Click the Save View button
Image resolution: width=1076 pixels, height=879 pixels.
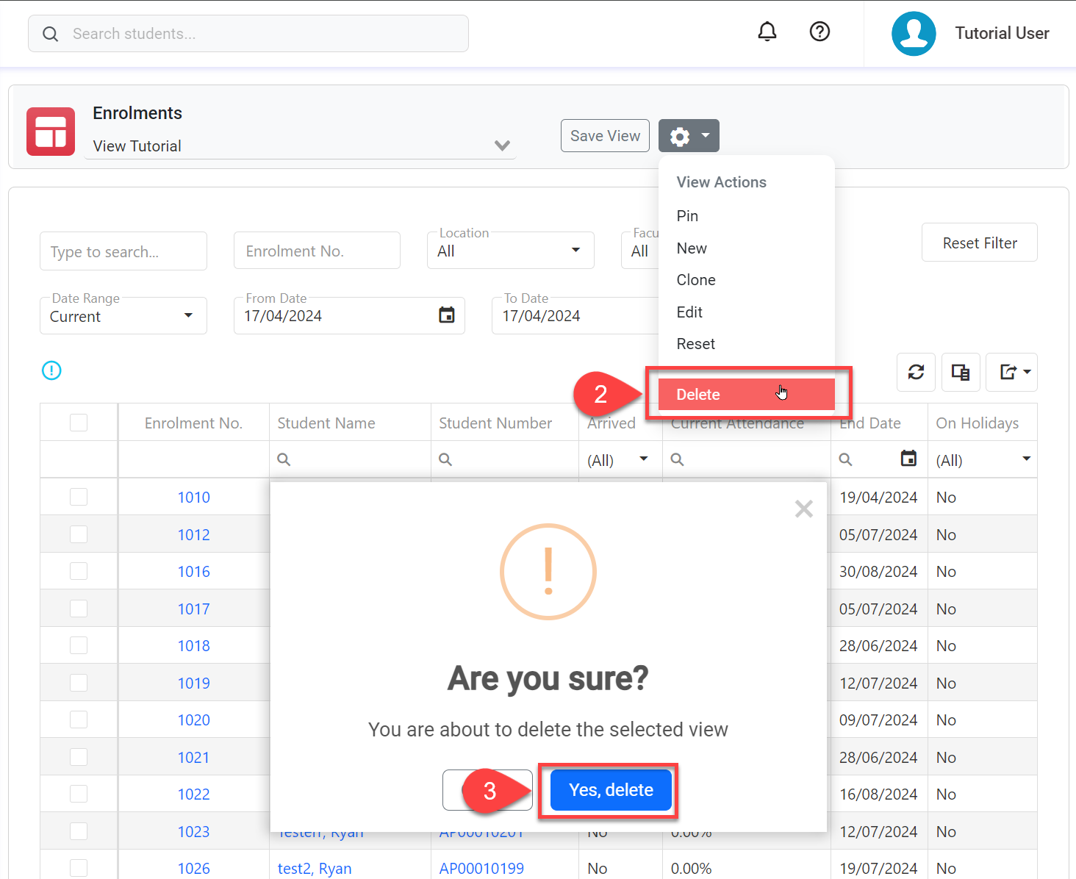pyautogui.click(x=605, y=136)
